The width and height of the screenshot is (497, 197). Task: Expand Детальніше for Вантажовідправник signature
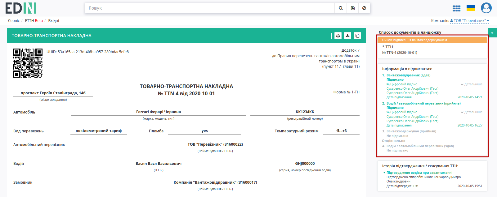pos(472,84)
